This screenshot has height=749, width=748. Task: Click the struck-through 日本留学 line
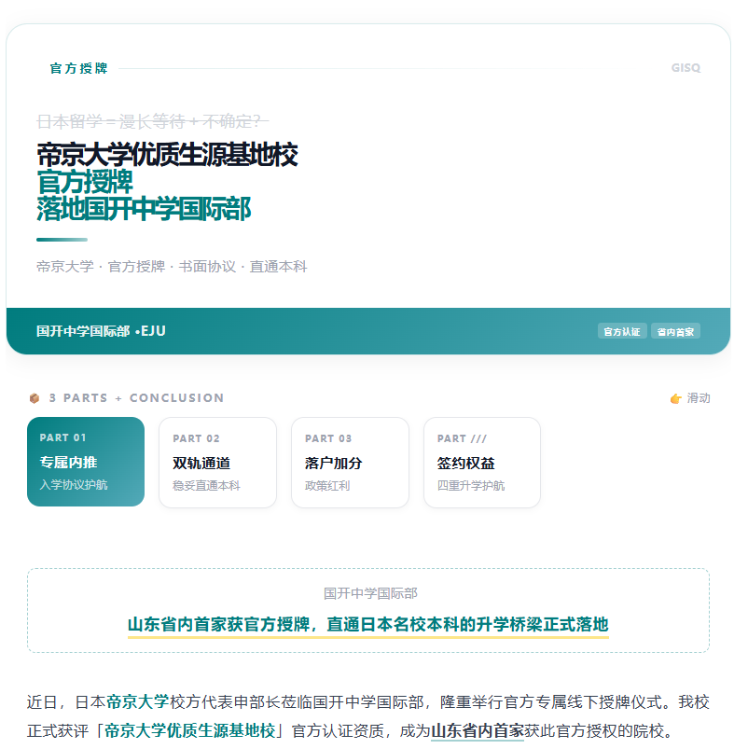(153, 121)
